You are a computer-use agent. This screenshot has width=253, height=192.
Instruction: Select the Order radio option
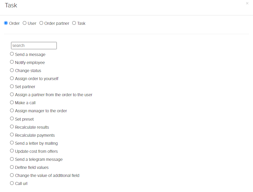pos(6,23)
